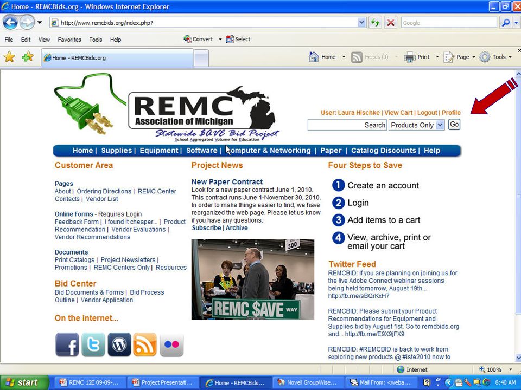Open the Tools menu in menu bar
The width and height of the screenshot is (521, 390).
tap(96, 40)
